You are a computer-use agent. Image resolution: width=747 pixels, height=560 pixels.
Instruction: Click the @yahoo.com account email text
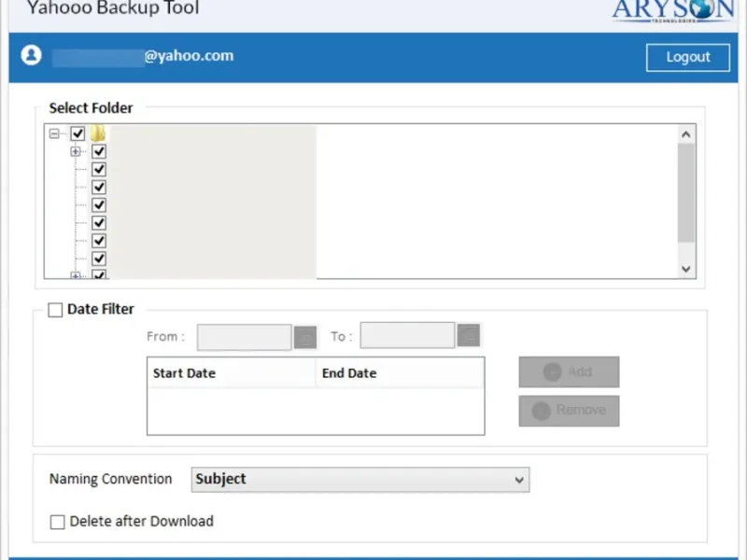[190, 56]
